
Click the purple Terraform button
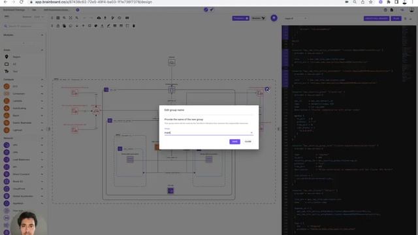(x=240, y=18)
